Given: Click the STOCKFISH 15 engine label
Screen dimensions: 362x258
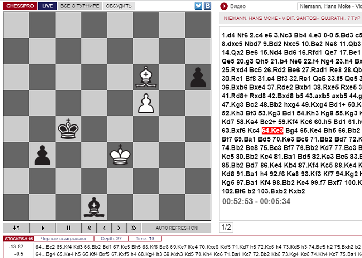Looking at the screenshot, I should coord(20,238).
